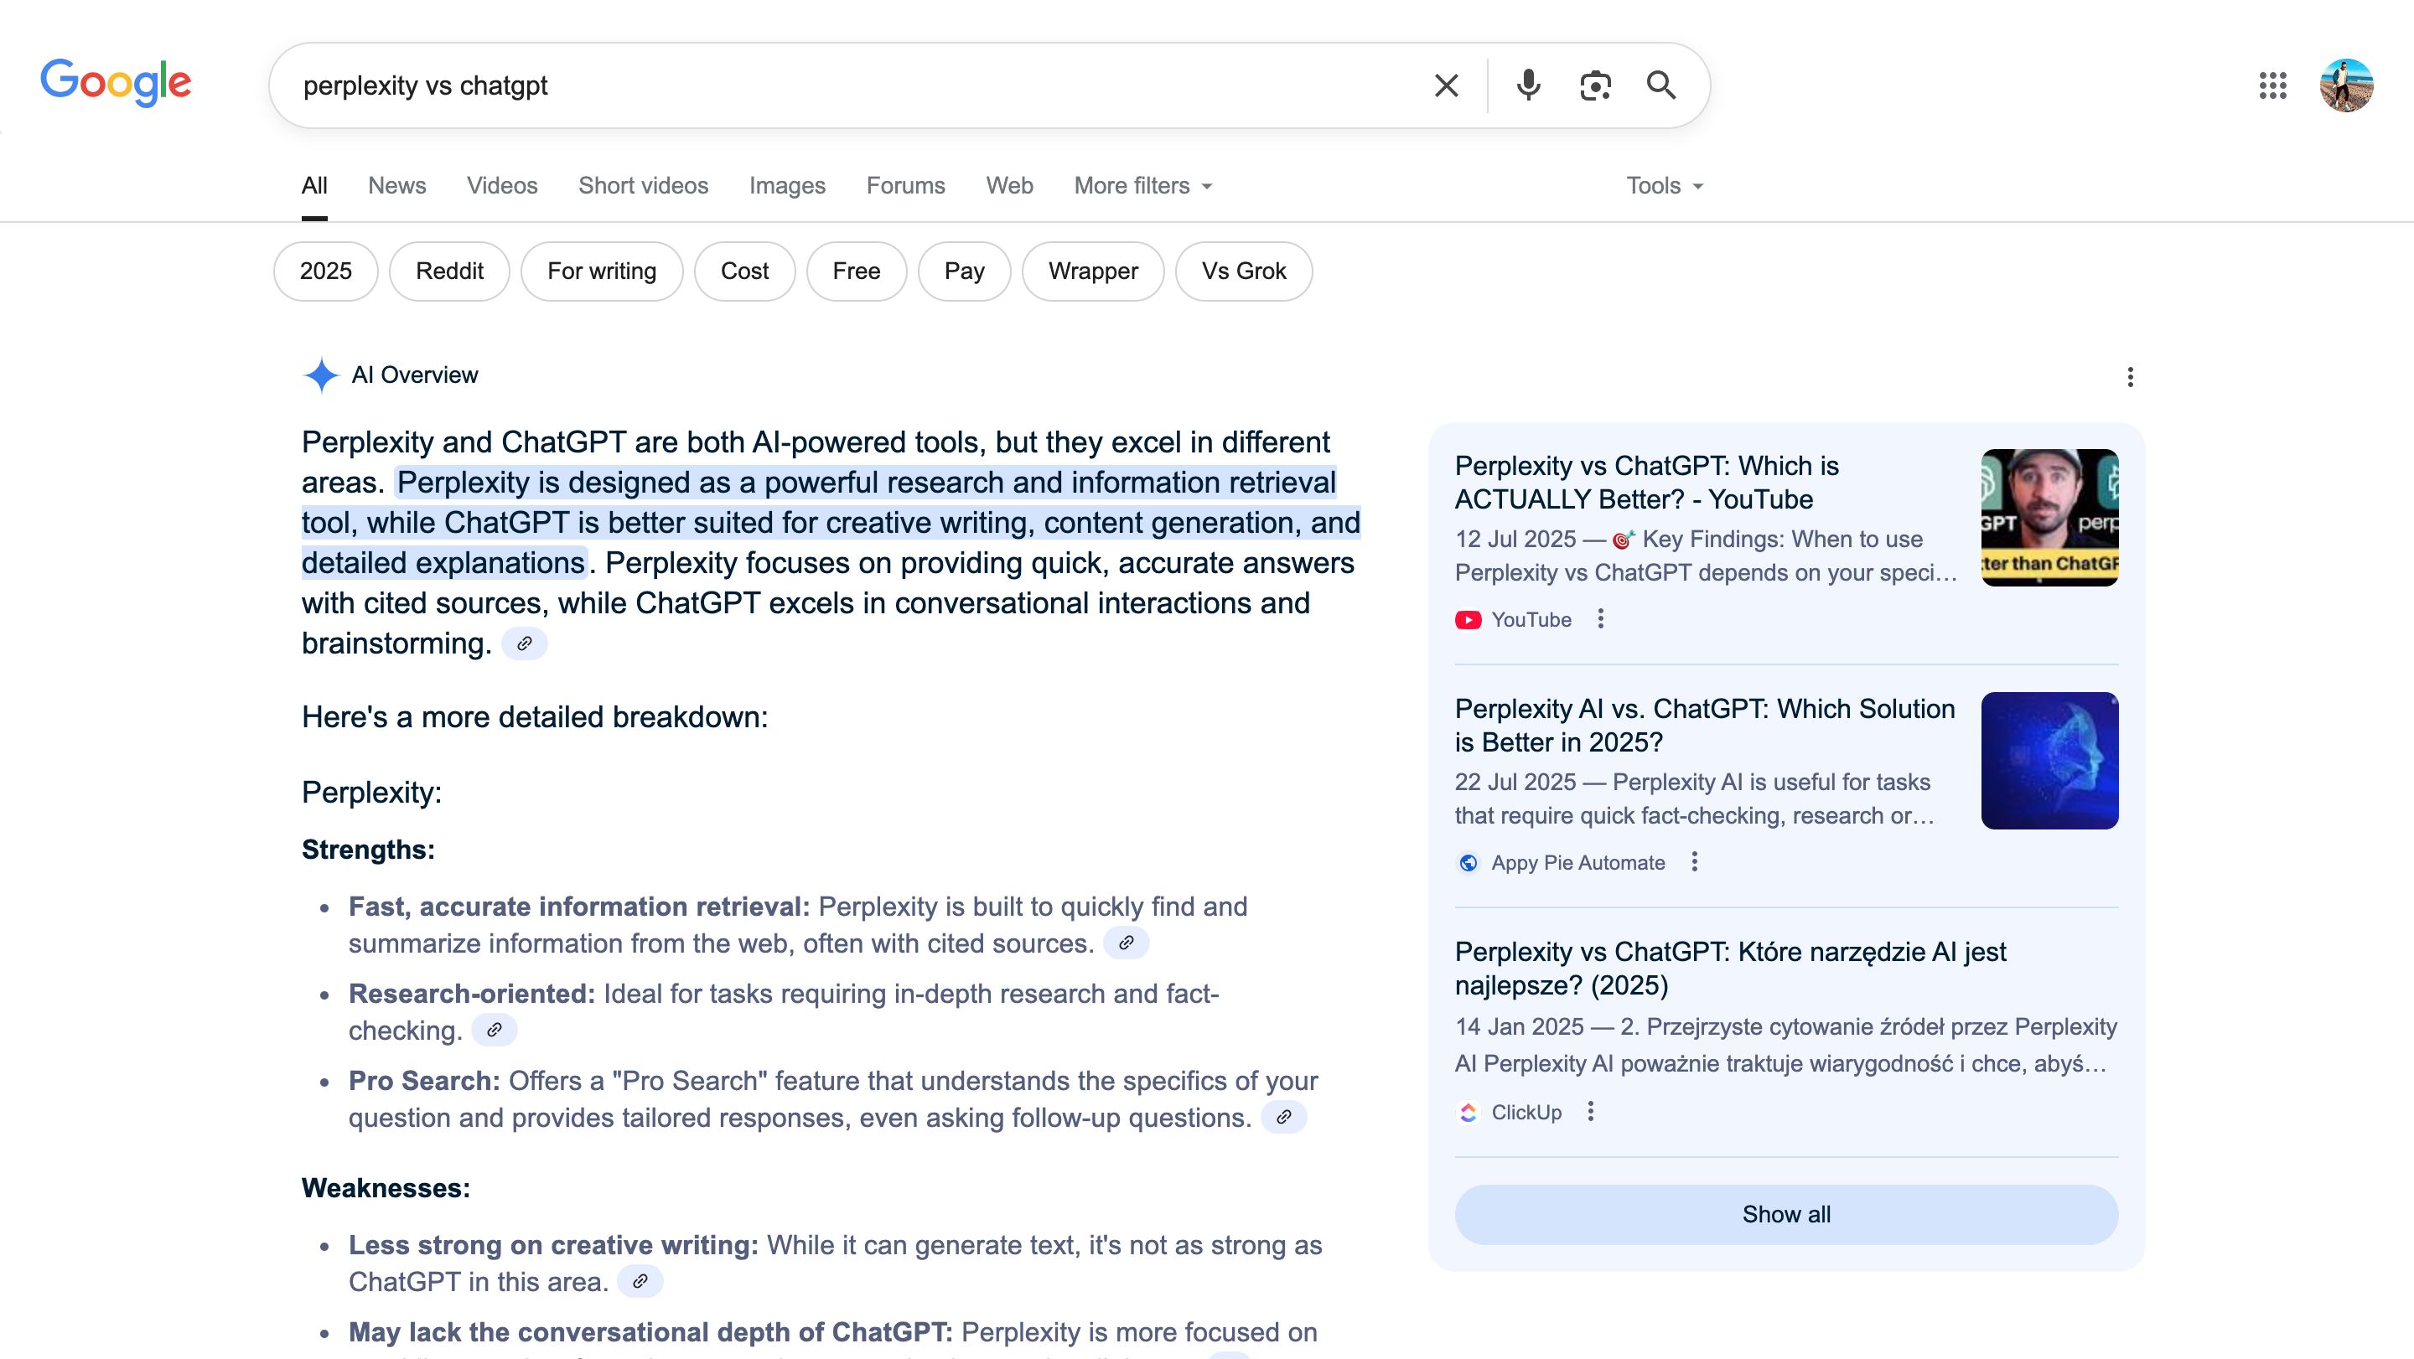This screenshot has width=2414, height=1359.
Task: Clear the search box with X icon
Action: (1446, 85)
